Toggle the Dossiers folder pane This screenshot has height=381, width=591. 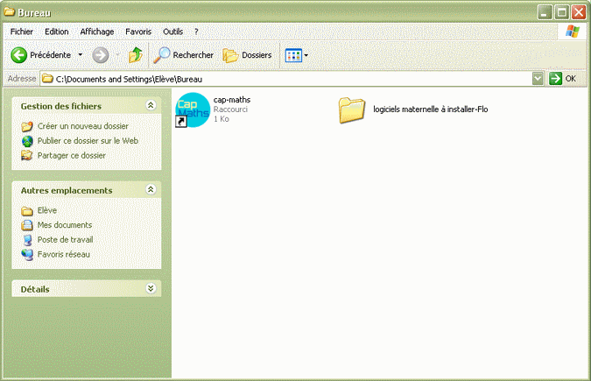(247, 55)
